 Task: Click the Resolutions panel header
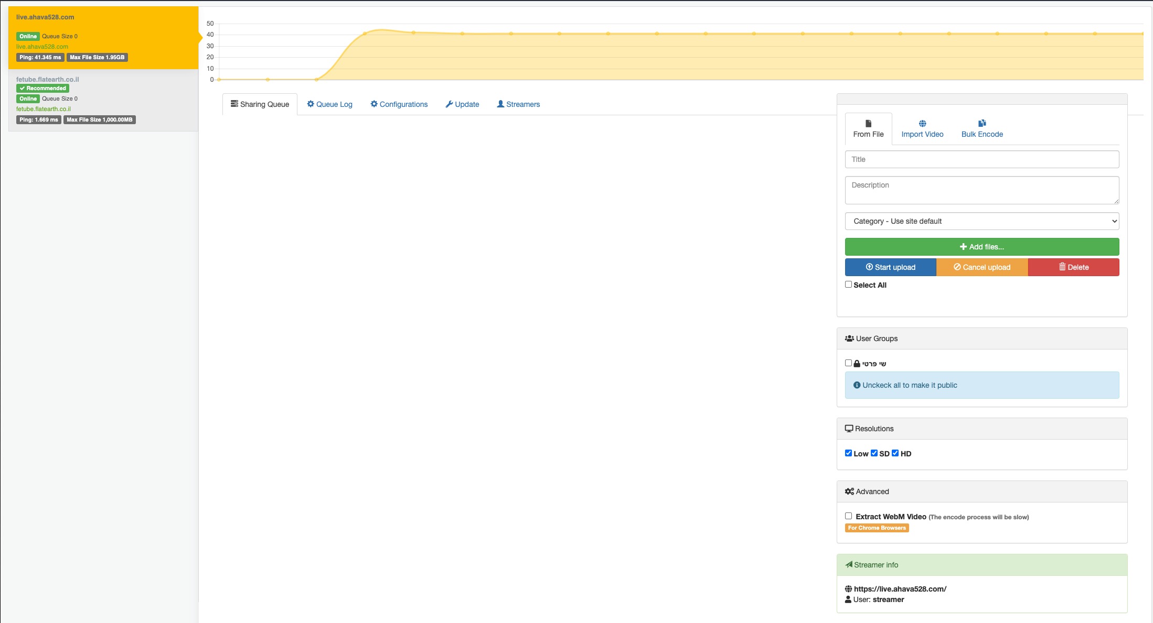(x=982, y=429)
